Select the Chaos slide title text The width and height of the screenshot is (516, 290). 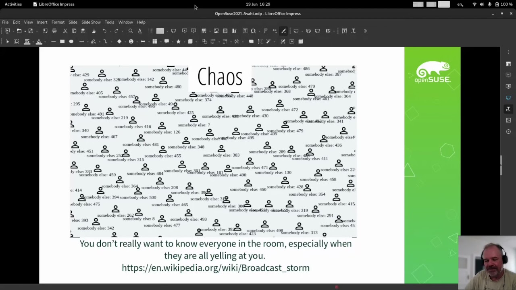220,77
